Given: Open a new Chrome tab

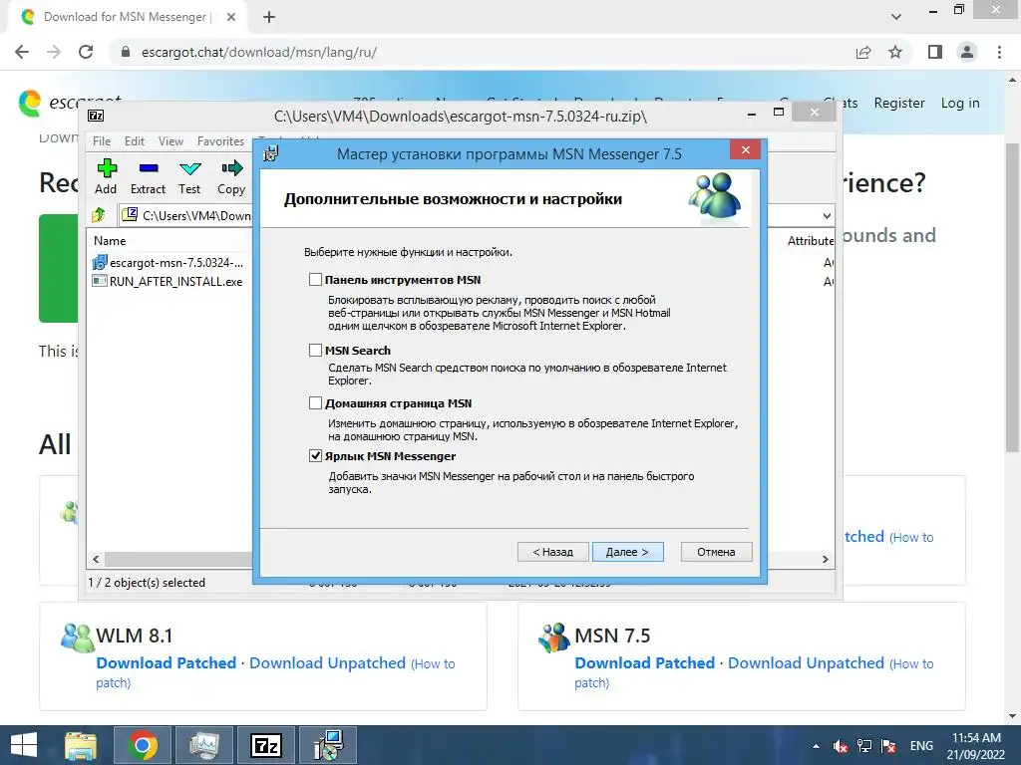Looking at the screenshot, I should click(269, 17).
